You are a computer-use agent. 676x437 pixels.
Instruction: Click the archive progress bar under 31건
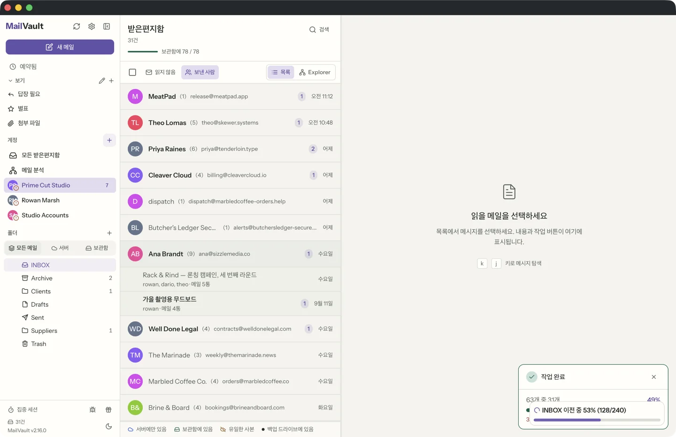pos(143,52)
